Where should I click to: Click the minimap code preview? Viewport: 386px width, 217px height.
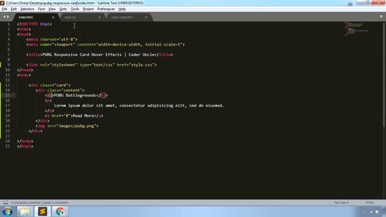coord(356,28)
